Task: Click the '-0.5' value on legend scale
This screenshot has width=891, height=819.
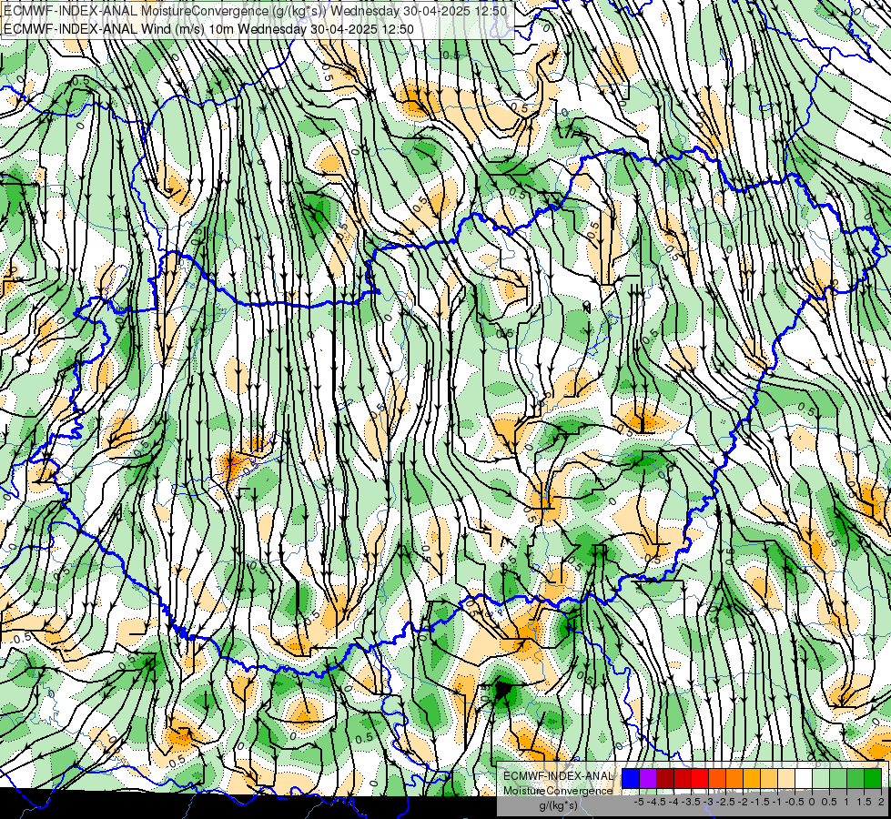Action: pos(795,802)
